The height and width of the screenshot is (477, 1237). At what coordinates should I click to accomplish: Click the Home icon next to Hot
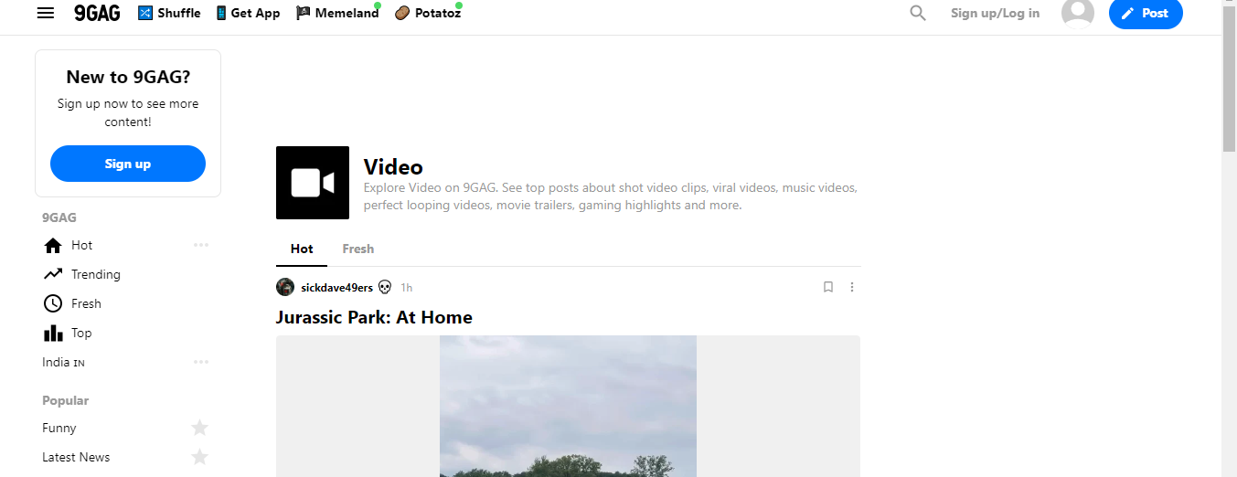[x=53, y=245]
